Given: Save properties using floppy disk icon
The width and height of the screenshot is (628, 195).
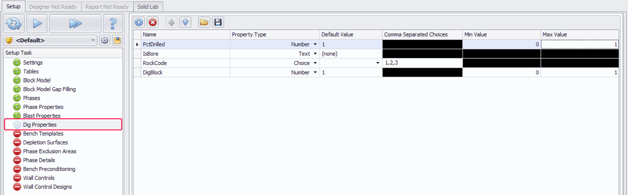Looking at the screenshot, I should (x=218, y=22).
